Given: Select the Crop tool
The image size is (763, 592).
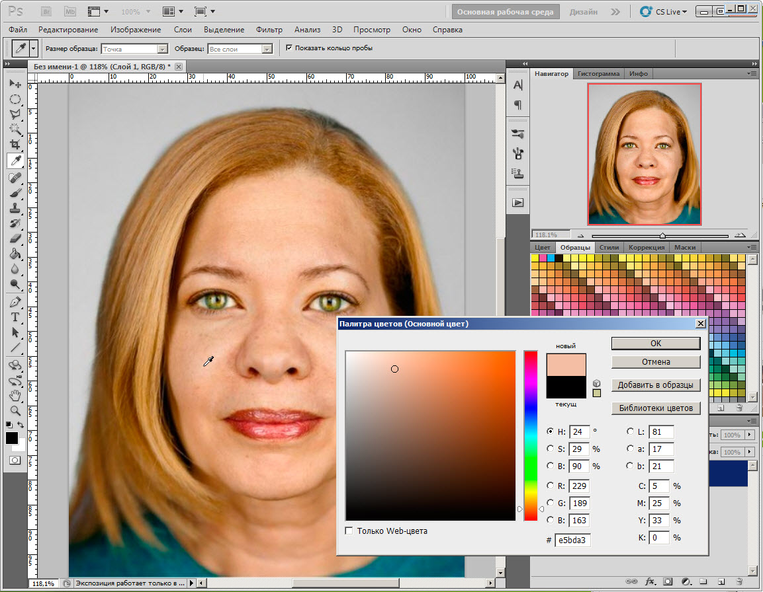Looking at the screenshot, I should click(x=15, y=144).
